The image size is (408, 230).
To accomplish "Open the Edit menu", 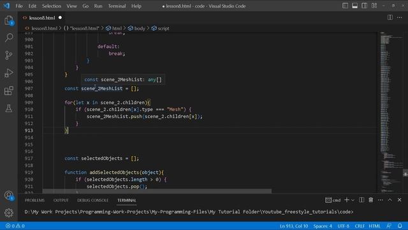I will [x=33, y=6].
